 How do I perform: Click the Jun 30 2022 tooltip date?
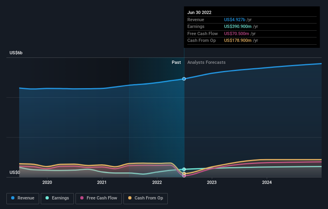coord(199,12)
